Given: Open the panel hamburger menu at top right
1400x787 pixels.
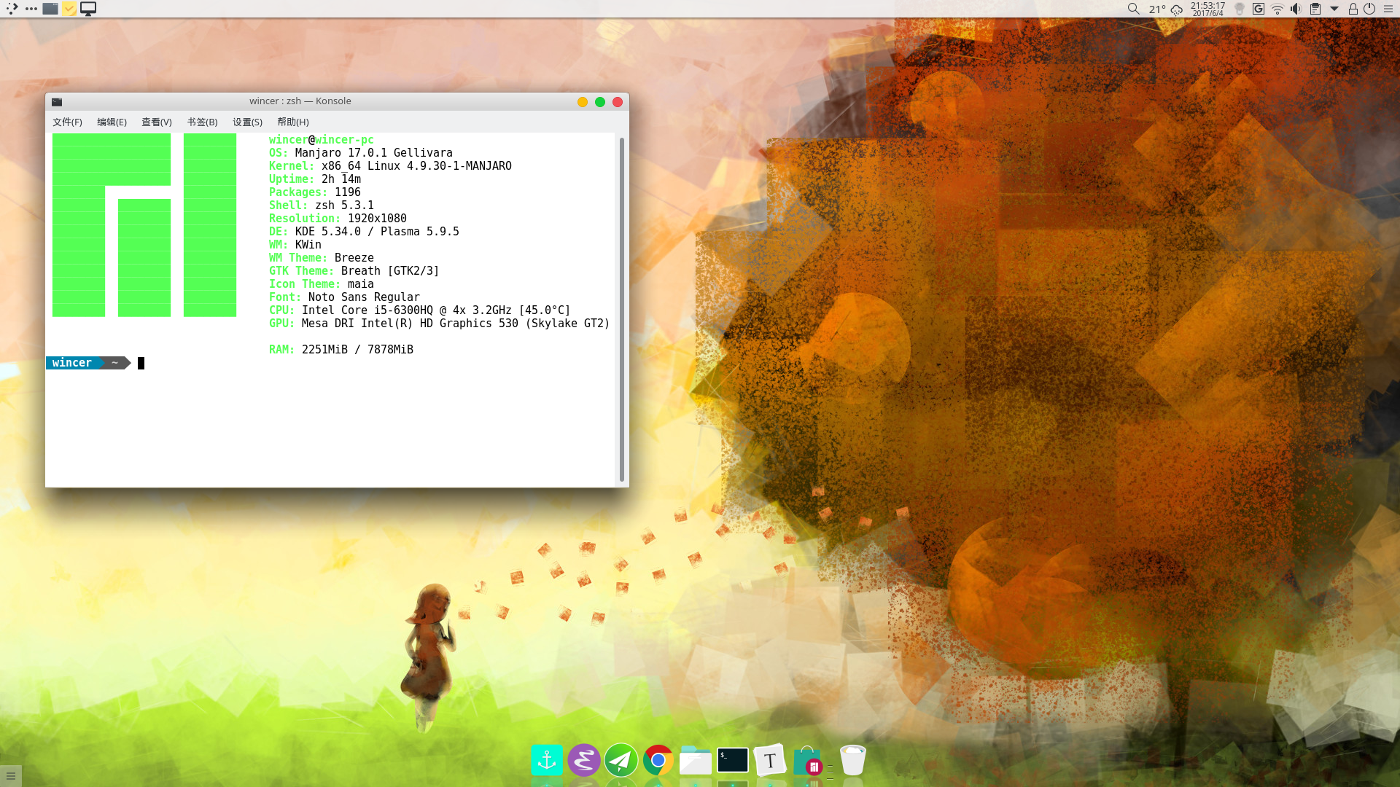Looking at the screenshot, I should click(x=1388, y=9).
